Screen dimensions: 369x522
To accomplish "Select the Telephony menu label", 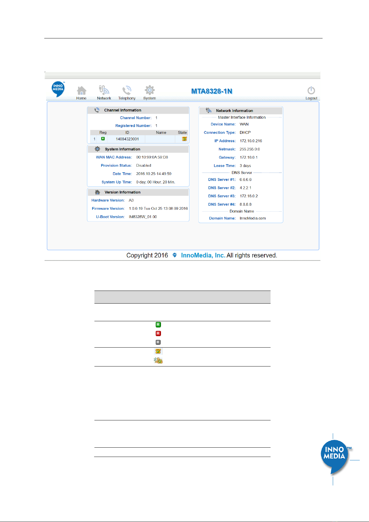I will pyautogui.click(x=127, y=98).
